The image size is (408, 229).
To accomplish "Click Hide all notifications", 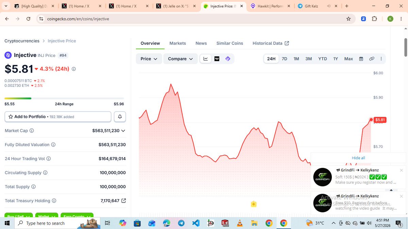I will 358,158.
